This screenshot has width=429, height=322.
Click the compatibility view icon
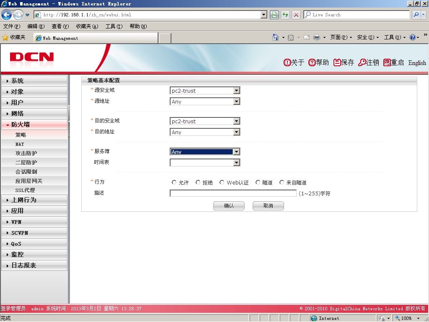click(274, 15)
